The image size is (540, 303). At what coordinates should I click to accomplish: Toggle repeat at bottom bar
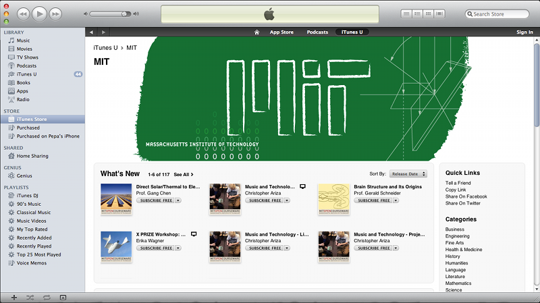(x=47, y=298)
